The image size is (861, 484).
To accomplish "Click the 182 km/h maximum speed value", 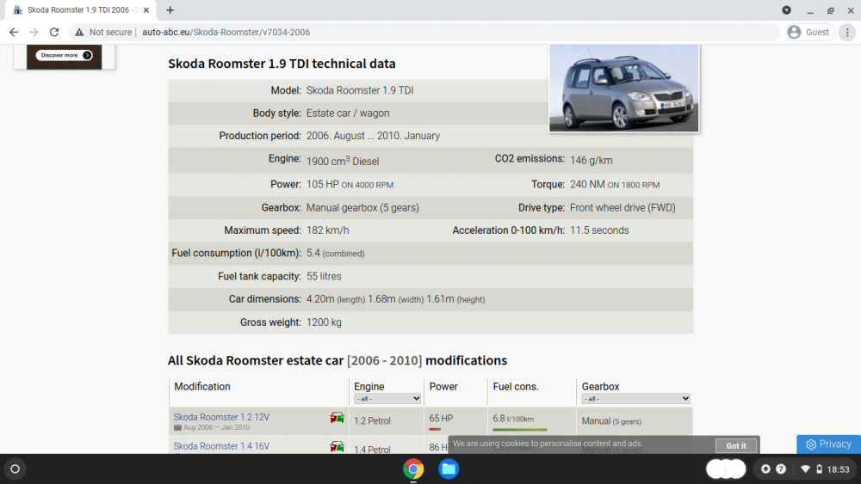I will (x=327, y=230).
